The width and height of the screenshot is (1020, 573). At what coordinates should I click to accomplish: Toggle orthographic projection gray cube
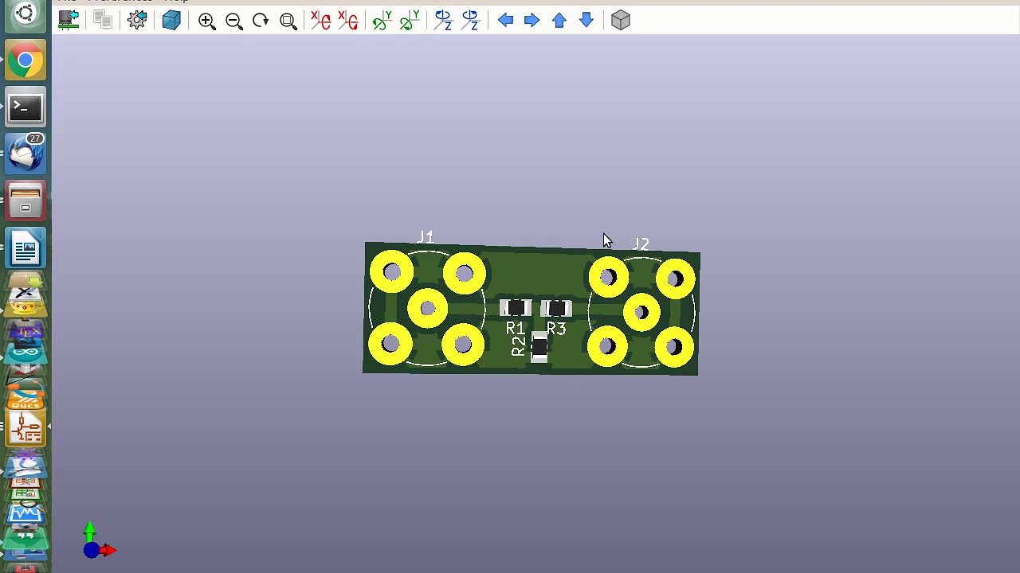click(x=621, y=20)
